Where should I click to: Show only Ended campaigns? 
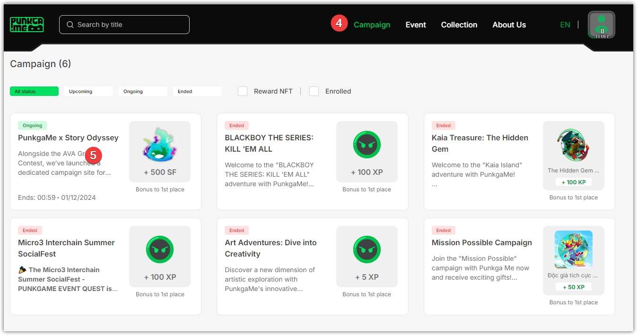click(197, 91)
